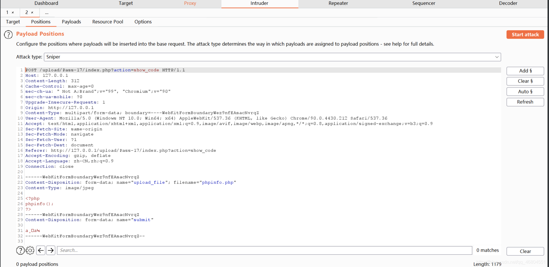
Task: Click the <?php line in body
Action: (x=33, y=199)
